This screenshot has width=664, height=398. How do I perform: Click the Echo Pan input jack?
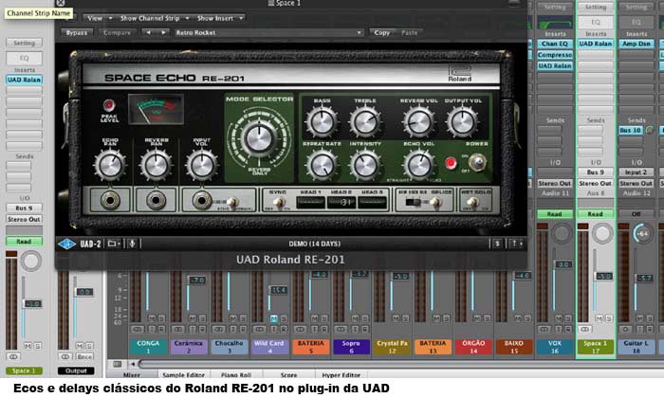110,201
